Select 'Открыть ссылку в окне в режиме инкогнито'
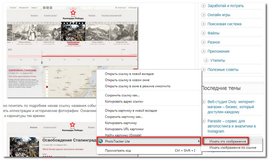 (137, 86)
